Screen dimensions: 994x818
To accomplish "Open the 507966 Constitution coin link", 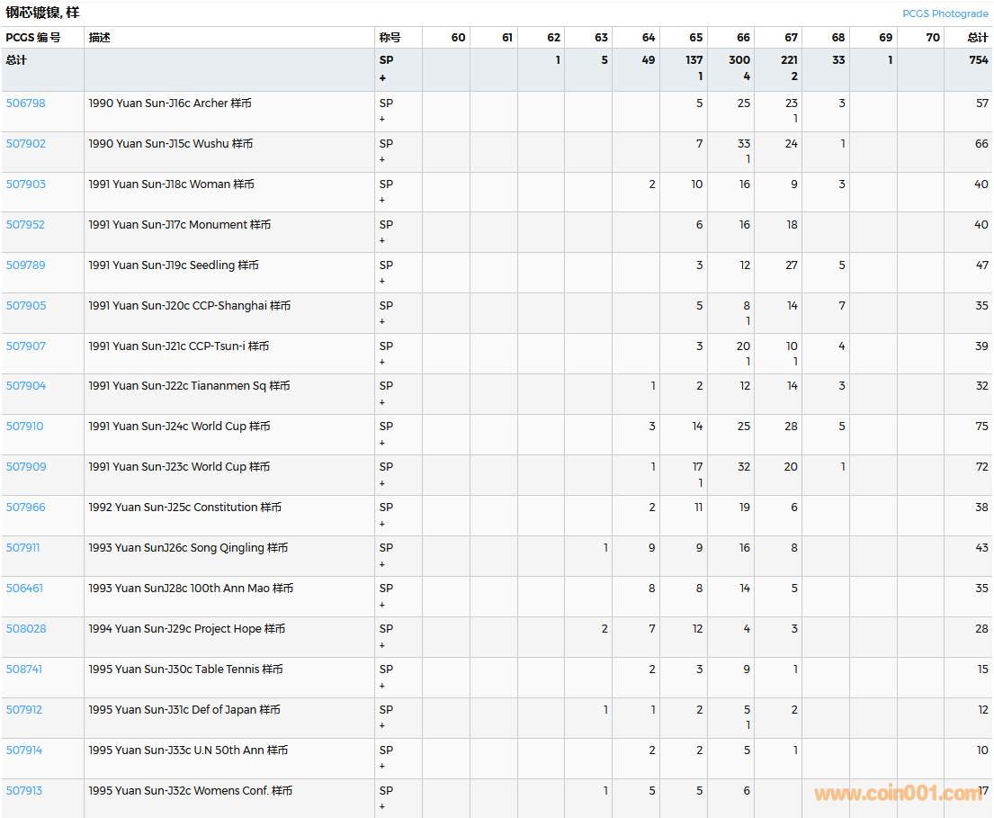I will [25, 508].
